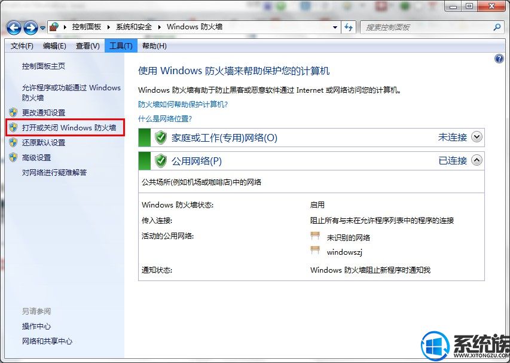Open the 工具(T) menu
This screenshot has width=510, height=363.
121,46
